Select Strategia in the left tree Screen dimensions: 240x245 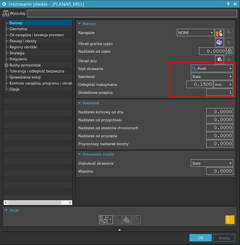pyautogui.click(x=17, y=53)
